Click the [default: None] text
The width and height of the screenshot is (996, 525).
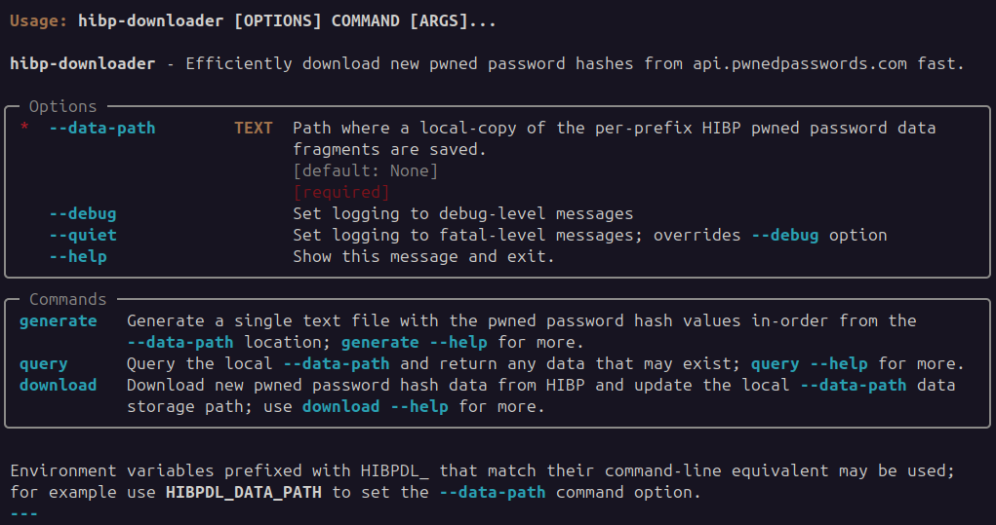coord(365,170)
